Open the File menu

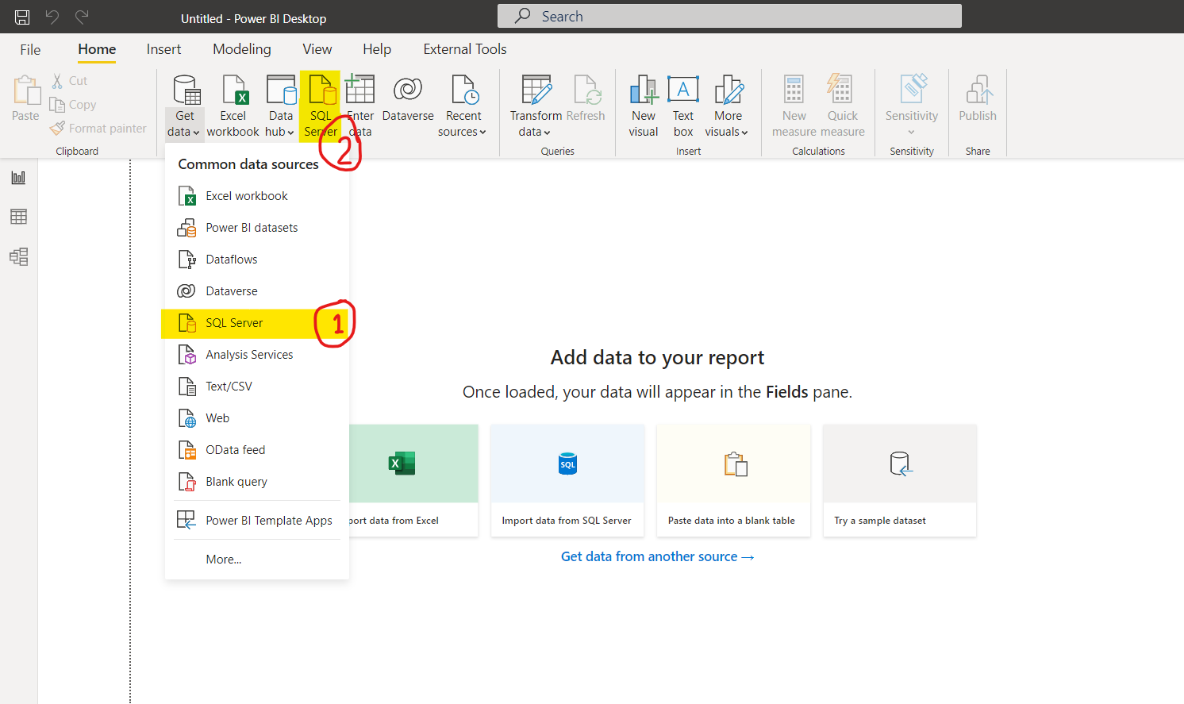click(30, 49)
